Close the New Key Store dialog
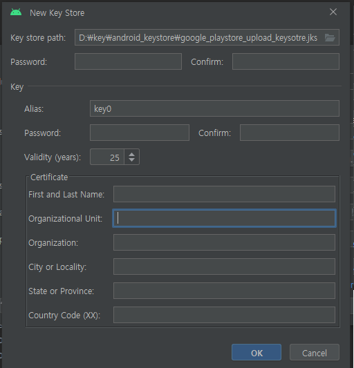354x368 pixels. click(x=333, y=12)
